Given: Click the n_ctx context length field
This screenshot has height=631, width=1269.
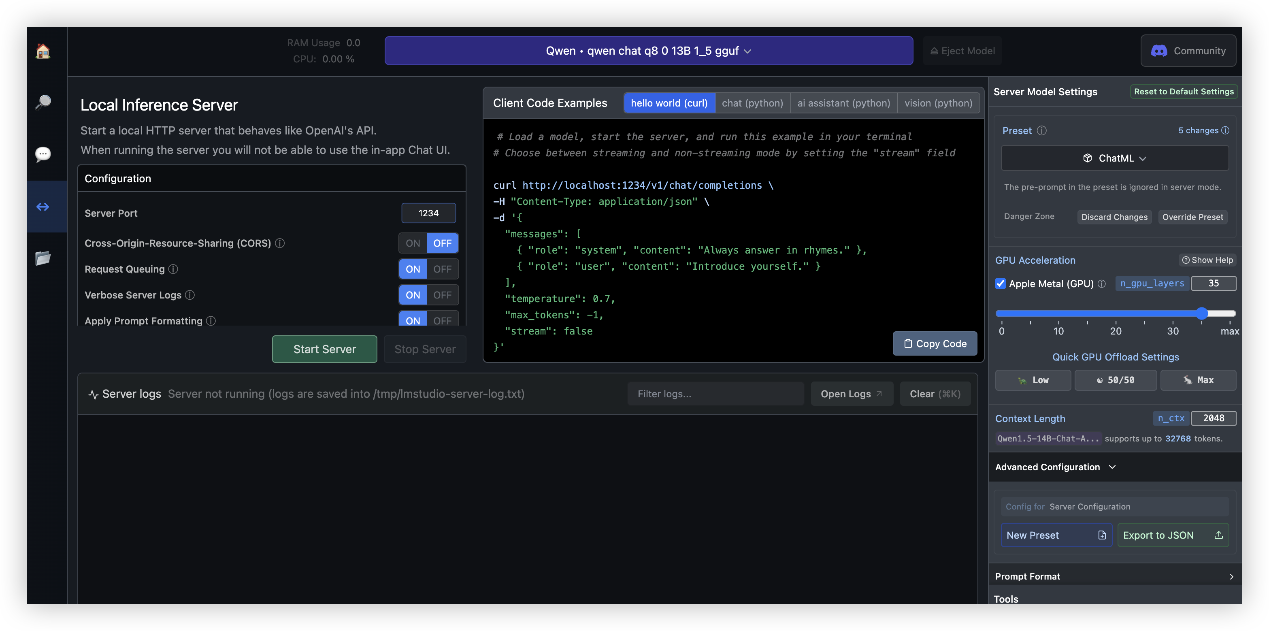Looking at the screenshot, I should pos(1214,418).
